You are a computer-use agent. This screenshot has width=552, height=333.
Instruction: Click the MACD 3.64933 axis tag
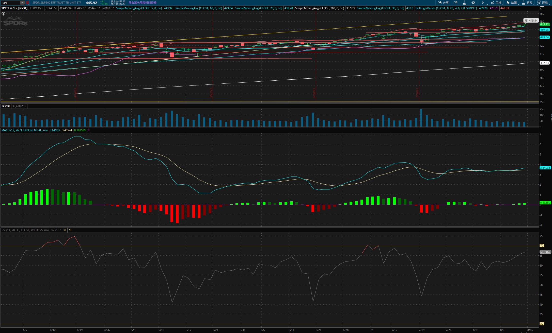(545, 168)
